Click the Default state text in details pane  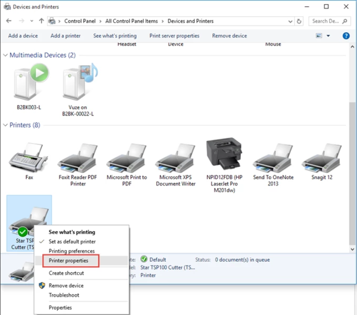click(x=157, y=260)
